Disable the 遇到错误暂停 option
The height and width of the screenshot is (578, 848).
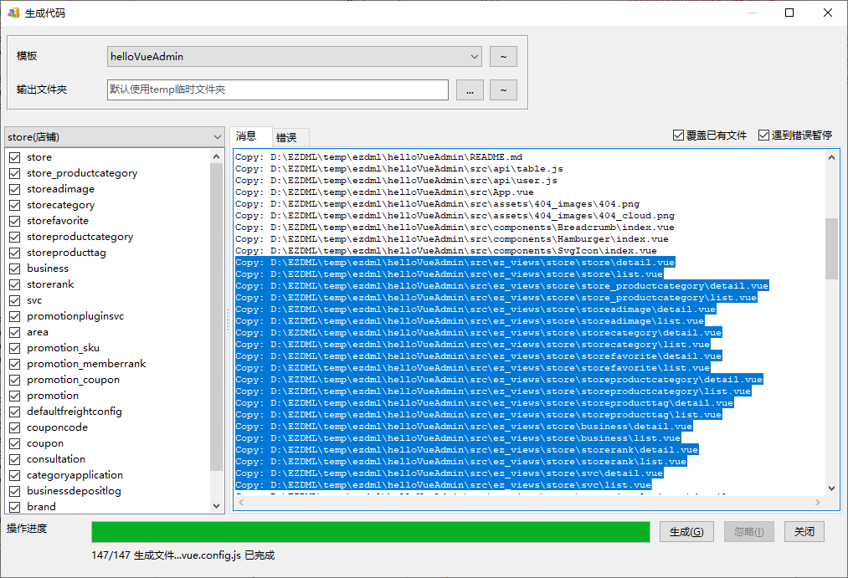click(x=763, y=136)
